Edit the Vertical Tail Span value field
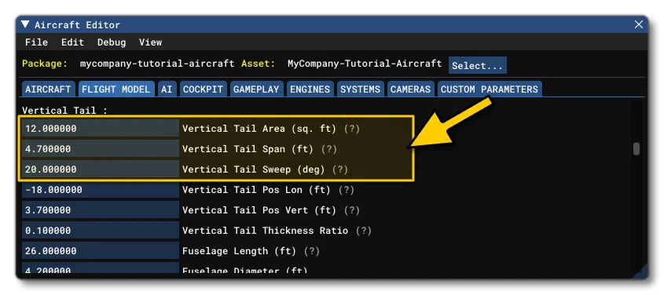 pyautogui.click(x=101, y=149)
